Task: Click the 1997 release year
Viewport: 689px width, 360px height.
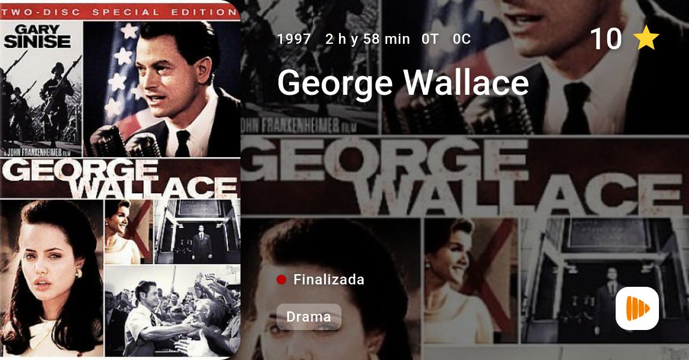Action: (x=294, y=39)
